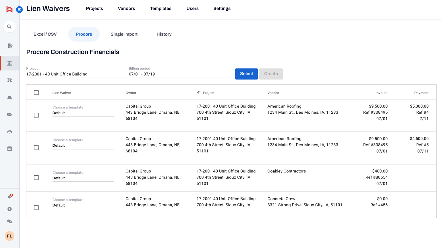Open template dropdown for Coakley Contractors row
The height and width of the screenshot is (248, 441).
pyautogui.click(x=83, y=176)
